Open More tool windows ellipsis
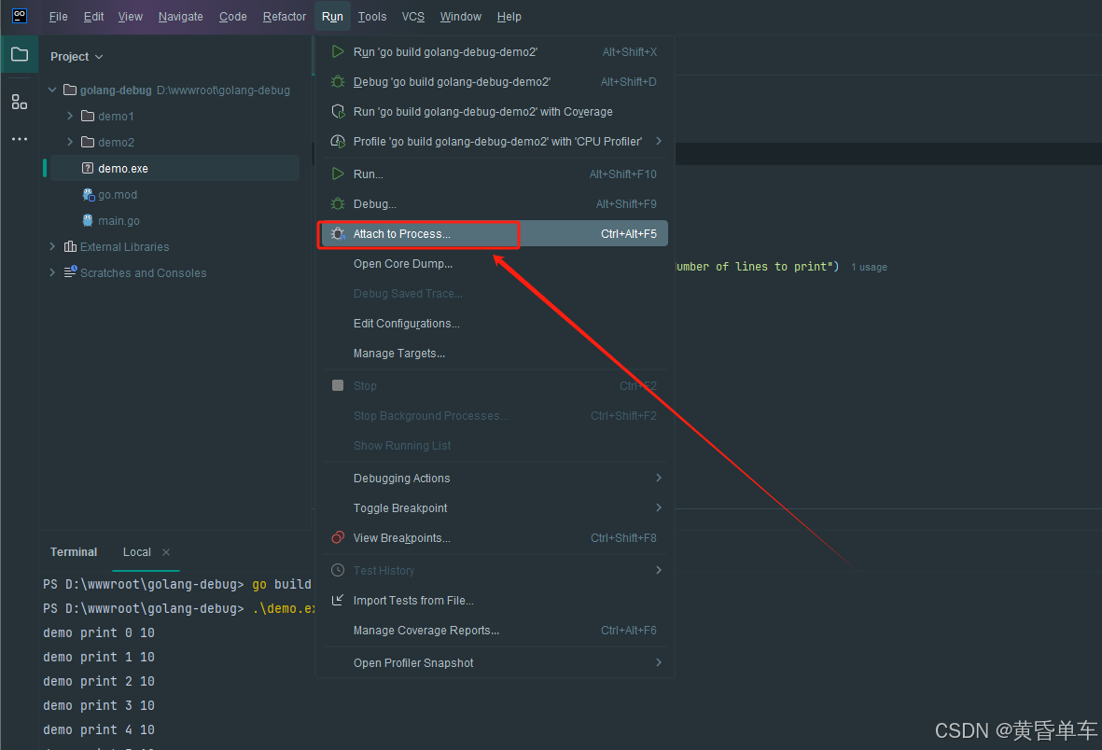 point(20,139)
